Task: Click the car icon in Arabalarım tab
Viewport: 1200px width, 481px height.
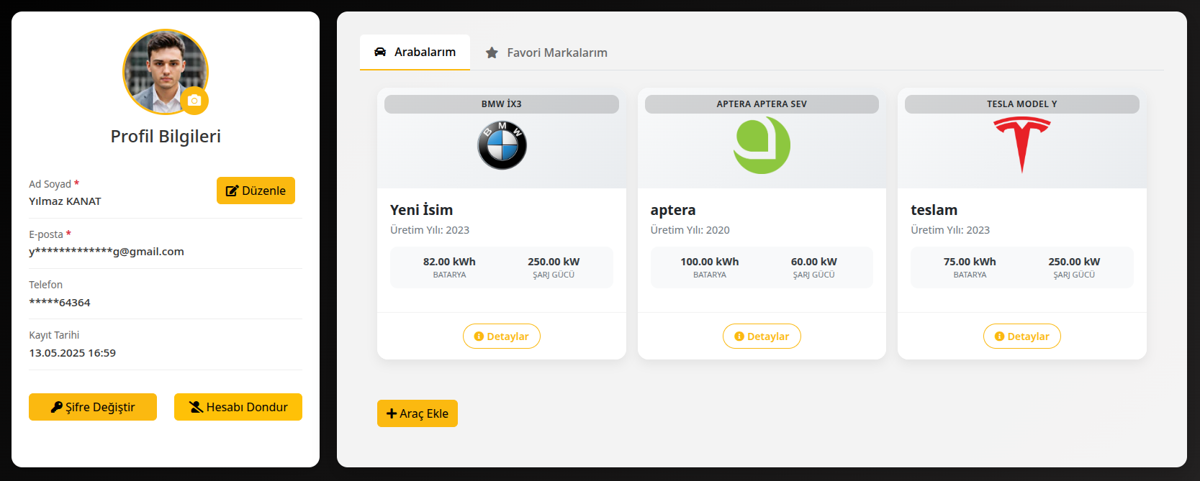Action: [380, 52]
